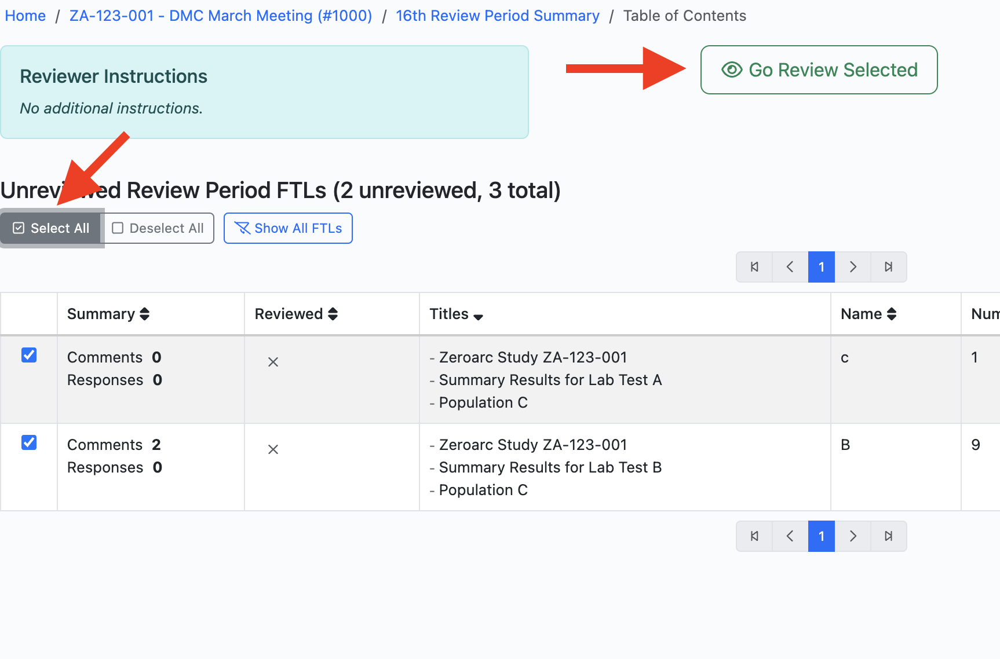Toggle sorting via Reviewed column chevrons
The height and width of the screenshot is (659, 1000).
[x=333, y=313]
